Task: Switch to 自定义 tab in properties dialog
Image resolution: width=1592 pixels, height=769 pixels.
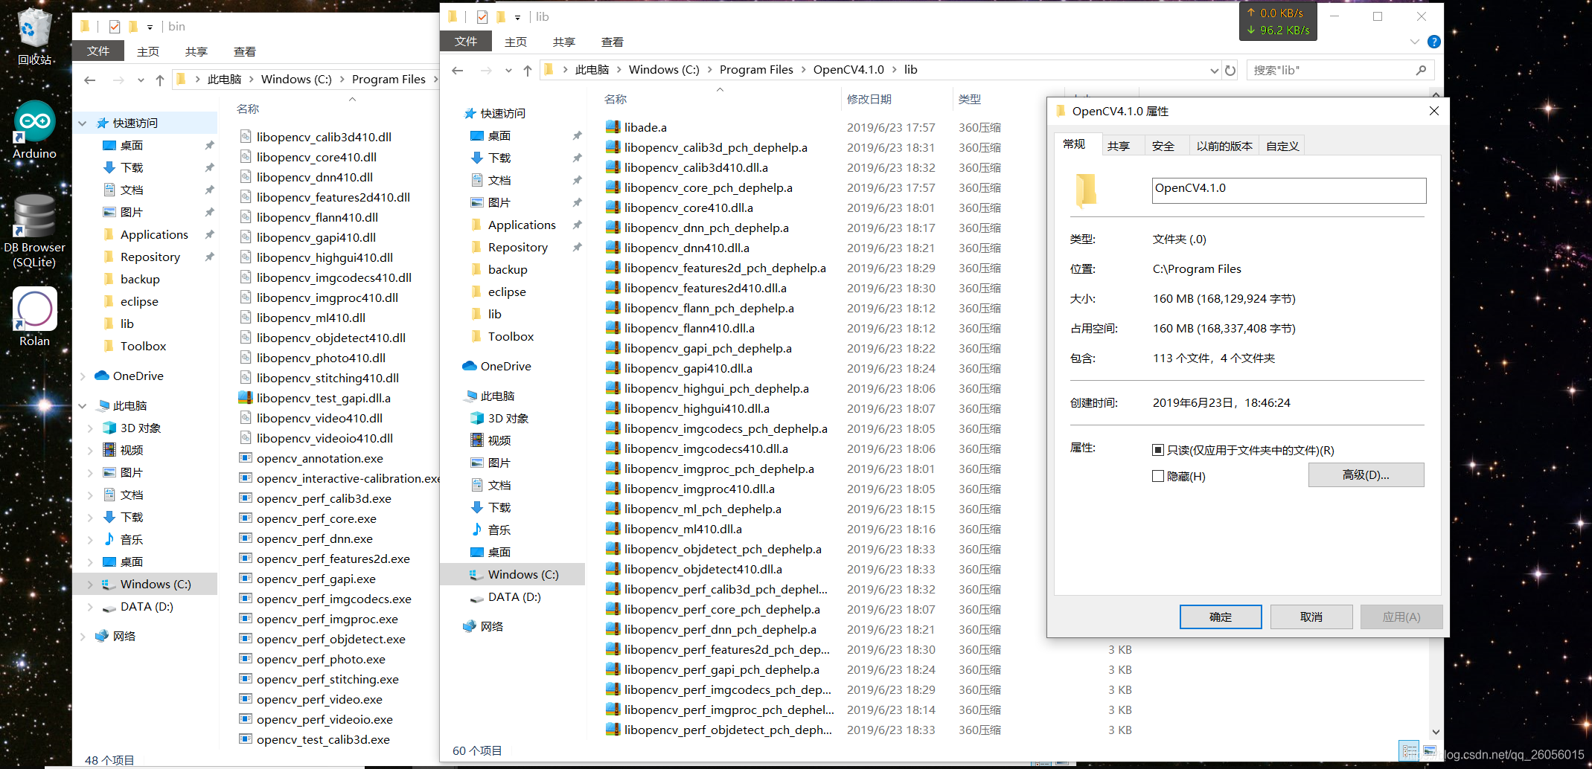Action: click(1282, 146)
